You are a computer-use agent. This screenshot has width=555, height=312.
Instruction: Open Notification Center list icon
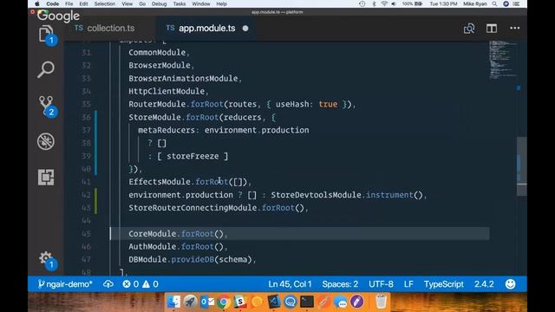517,3
